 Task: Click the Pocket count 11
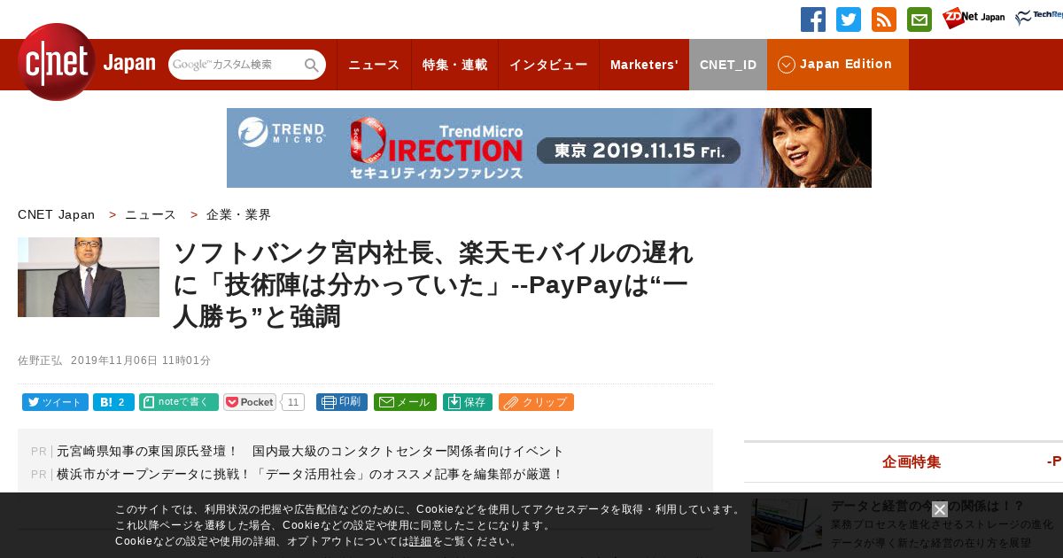pos(294,402)
